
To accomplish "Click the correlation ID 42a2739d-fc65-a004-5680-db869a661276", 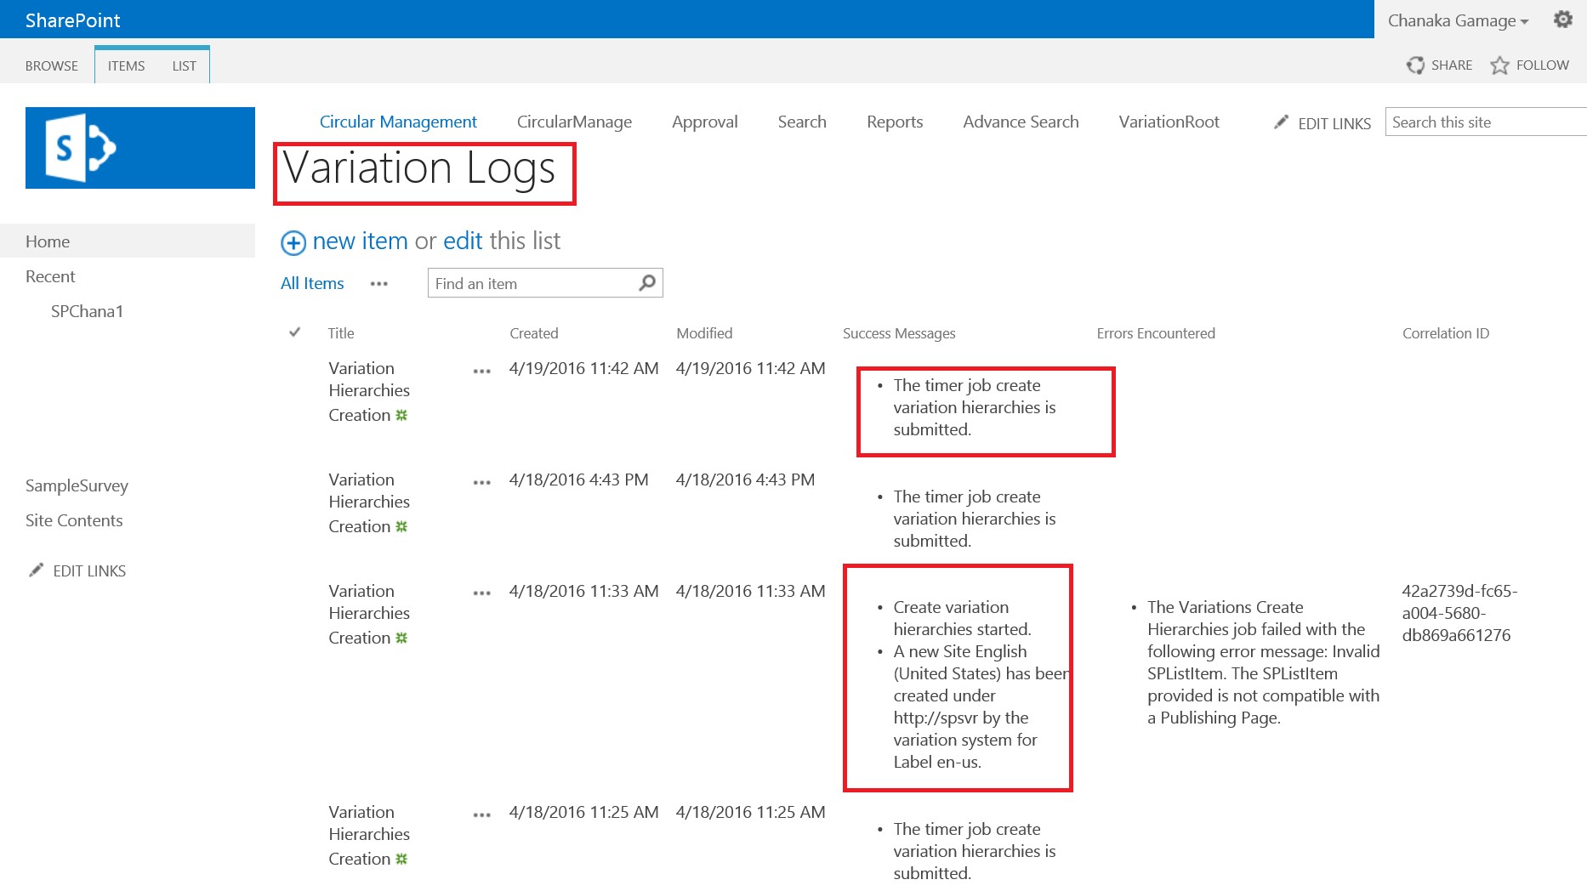I will point(1459,613).
